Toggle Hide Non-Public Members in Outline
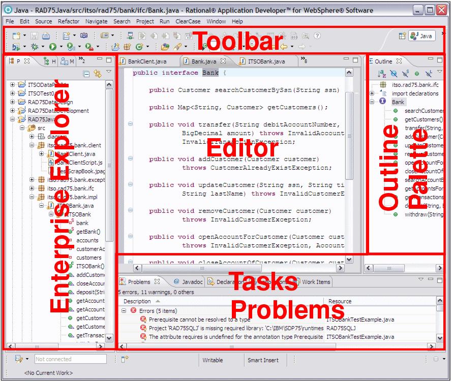 click(x=416, y=74)
